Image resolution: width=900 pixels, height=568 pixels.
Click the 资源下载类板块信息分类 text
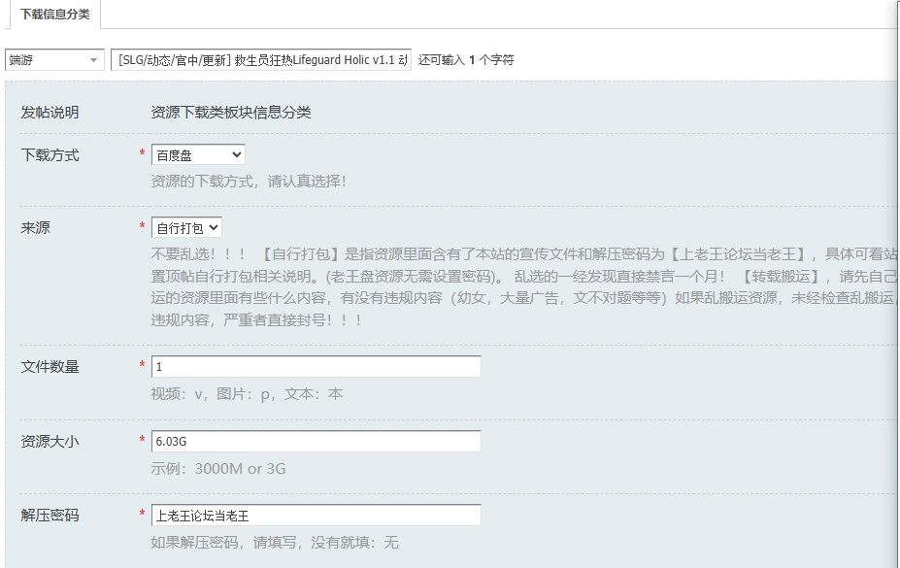[x=231, y=113]
